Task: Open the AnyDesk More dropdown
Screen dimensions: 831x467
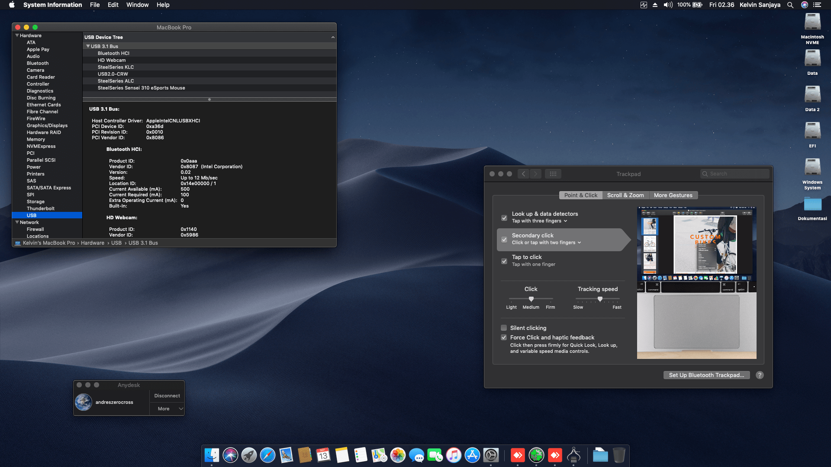Action: click(167, 409)
